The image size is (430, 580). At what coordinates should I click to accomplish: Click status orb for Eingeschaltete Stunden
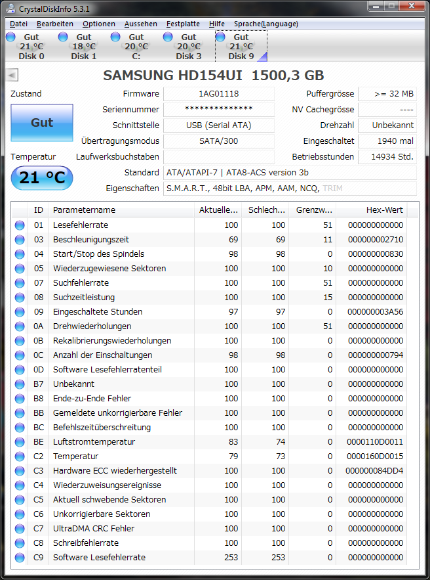coord(20,312)
